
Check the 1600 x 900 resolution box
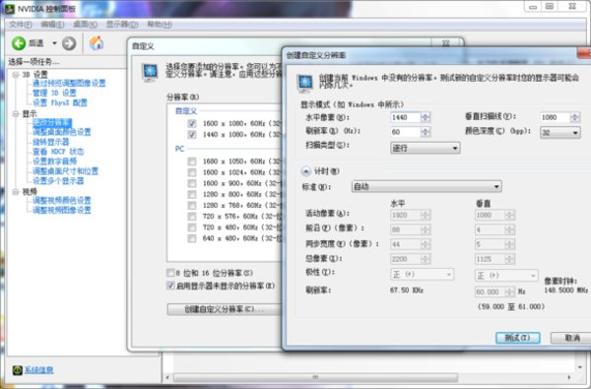coord(192,183)
